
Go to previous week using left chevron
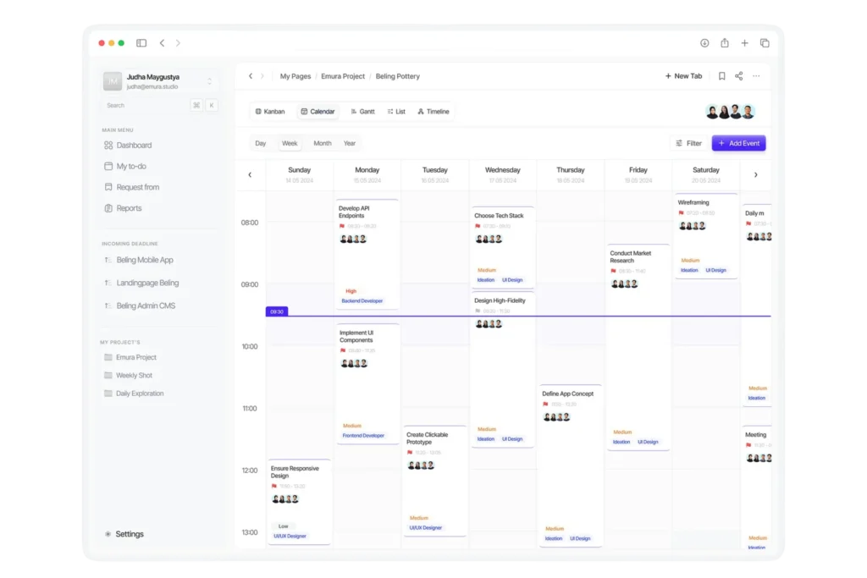[x=250, y=175]
